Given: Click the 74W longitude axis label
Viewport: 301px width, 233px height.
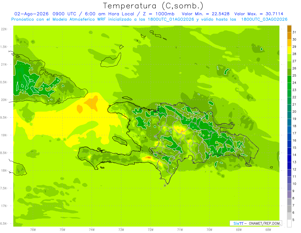Looking at the screenshot, I should pyautogui.click(x=92, y=230).
